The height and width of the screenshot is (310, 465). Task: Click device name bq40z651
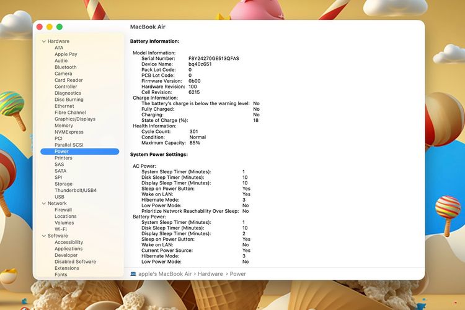[x=200, y=64]
